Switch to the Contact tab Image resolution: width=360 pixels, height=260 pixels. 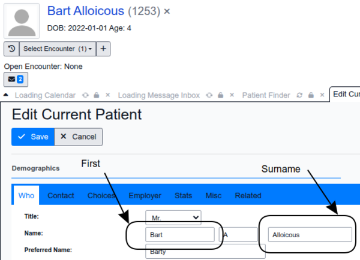click(x=61, y=195)
